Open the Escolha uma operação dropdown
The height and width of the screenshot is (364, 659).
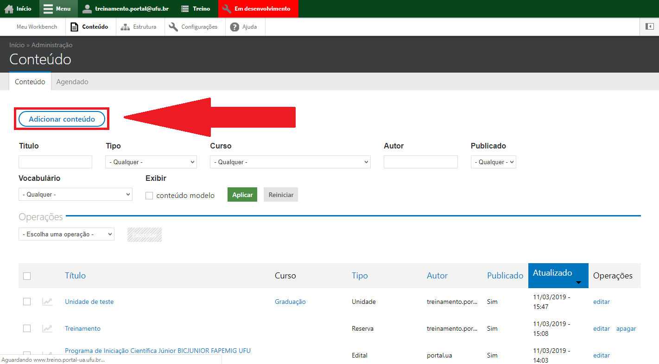coord(66,234)
